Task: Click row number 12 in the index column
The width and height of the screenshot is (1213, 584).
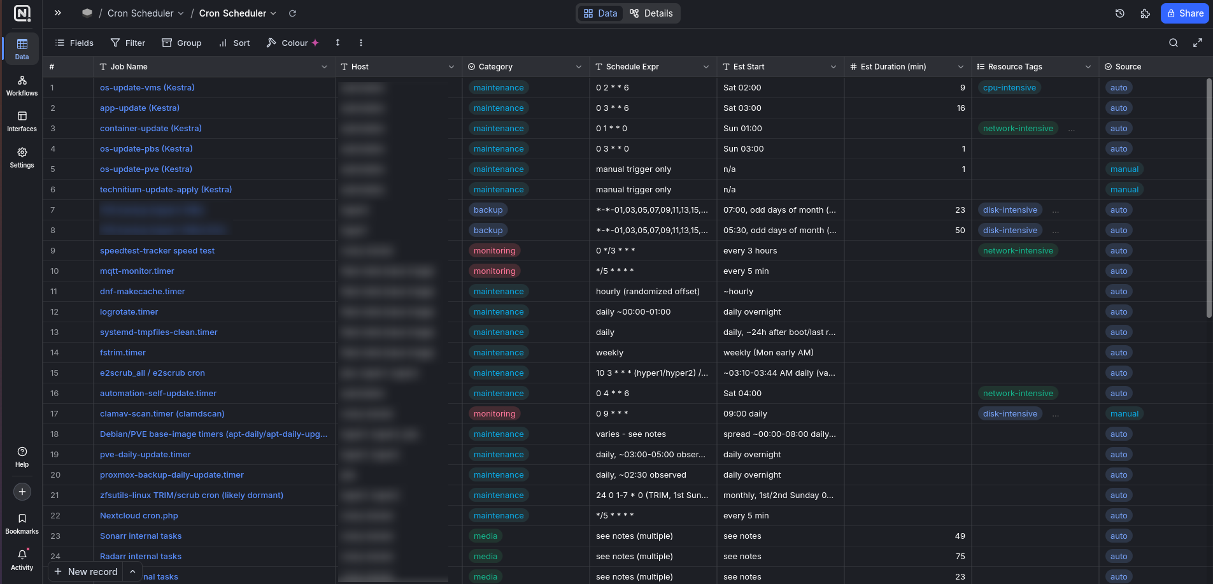Action: (54, 311)
